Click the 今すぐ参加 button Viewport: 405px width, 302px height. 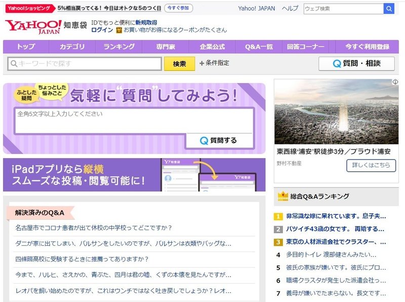point(178,8)
